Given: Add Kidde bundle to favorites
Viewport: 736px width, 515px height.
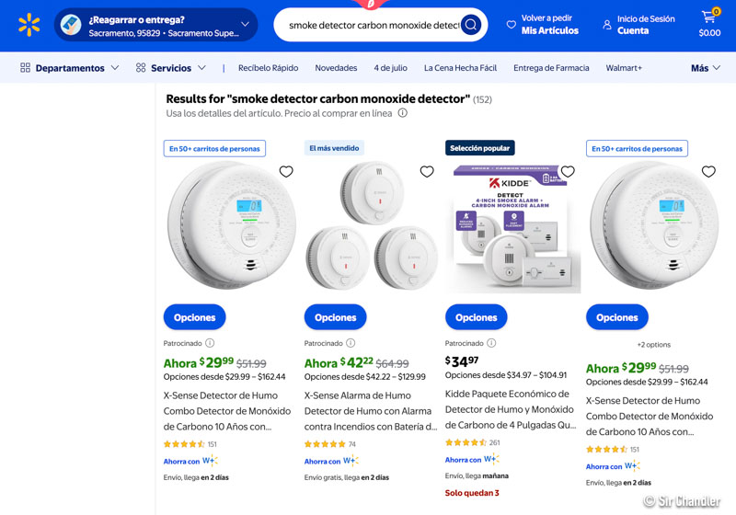Looking at the screenshot, I should coord(568,172).
